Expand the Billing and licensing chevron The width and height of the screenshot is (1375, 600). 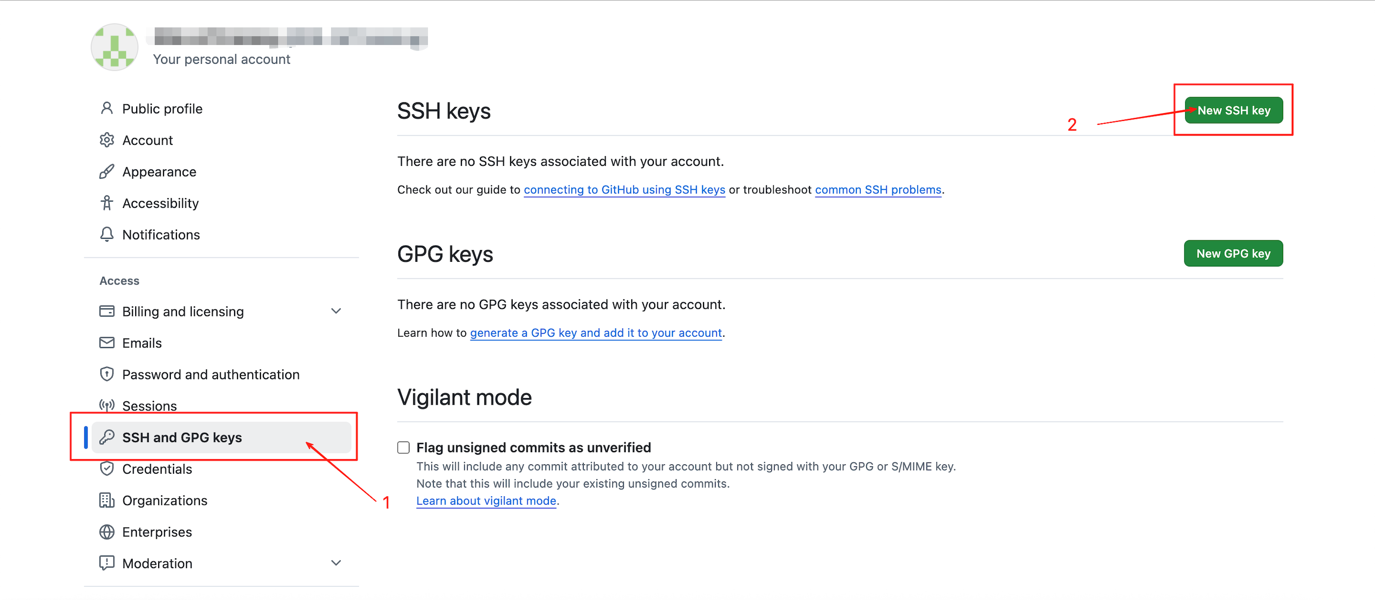[x=336, y=311]
